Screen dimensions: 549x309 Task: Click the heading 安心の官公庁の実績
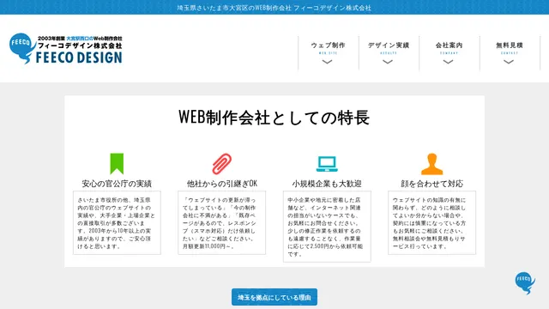[117, 184]
